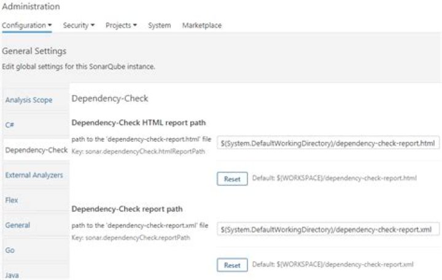Select 'Dependency-Check HTML report path' label
Screen dimensions: 442x280
pos(139,123)
